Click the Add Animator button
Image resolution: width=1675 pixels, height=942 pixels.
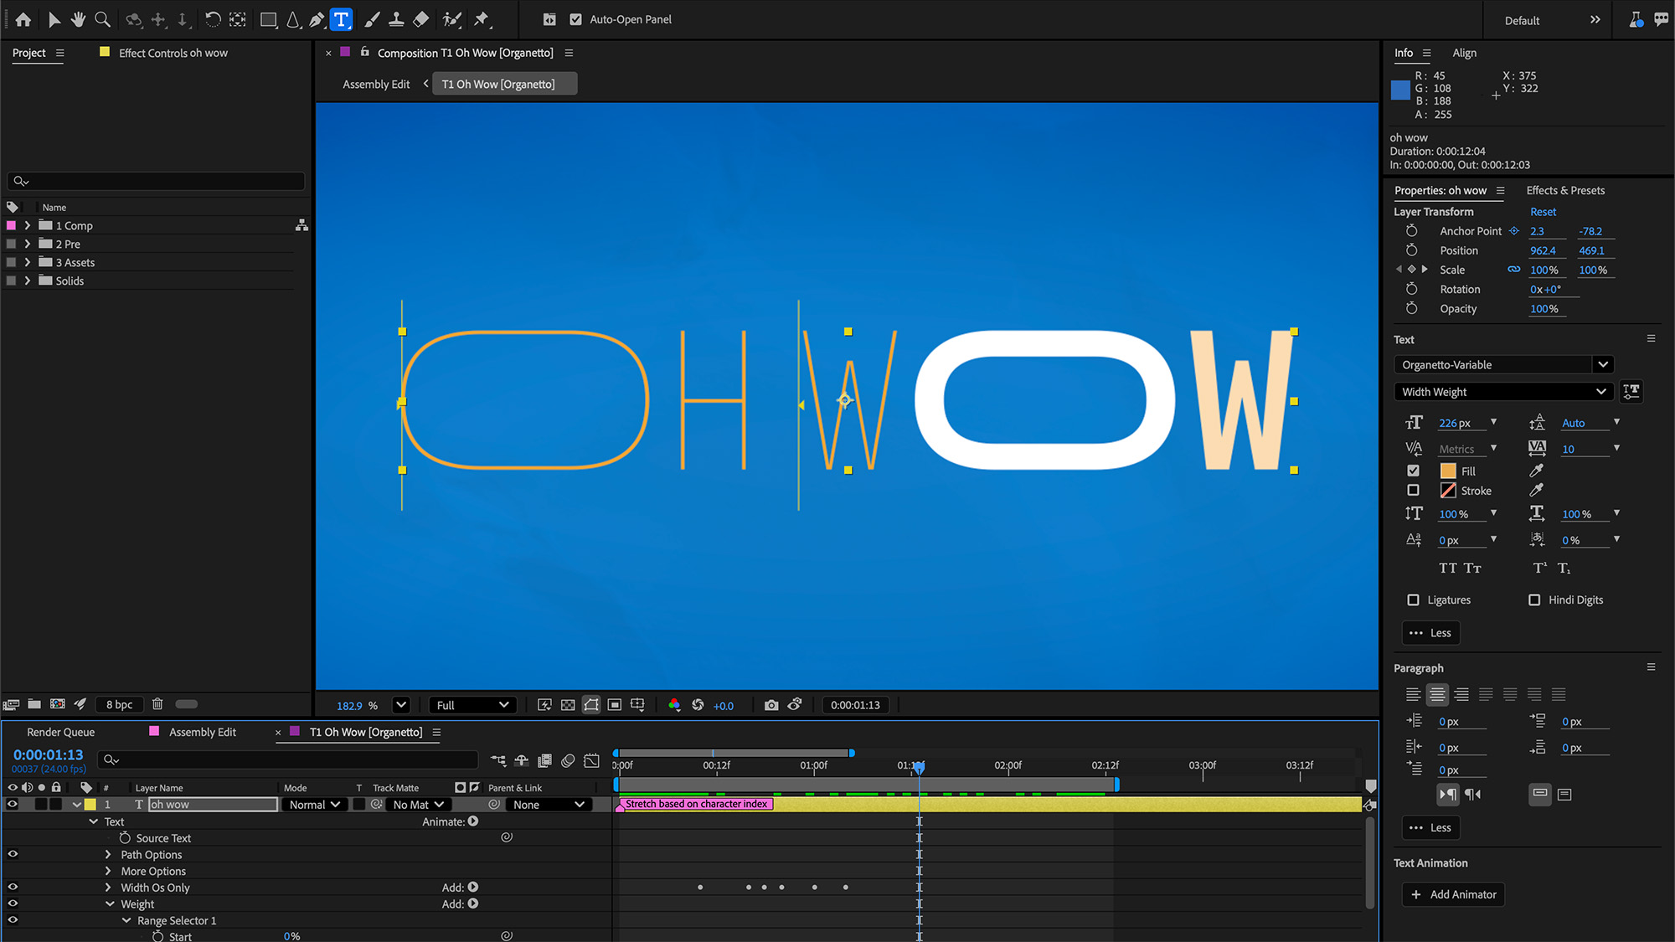tap(1453, 894)
